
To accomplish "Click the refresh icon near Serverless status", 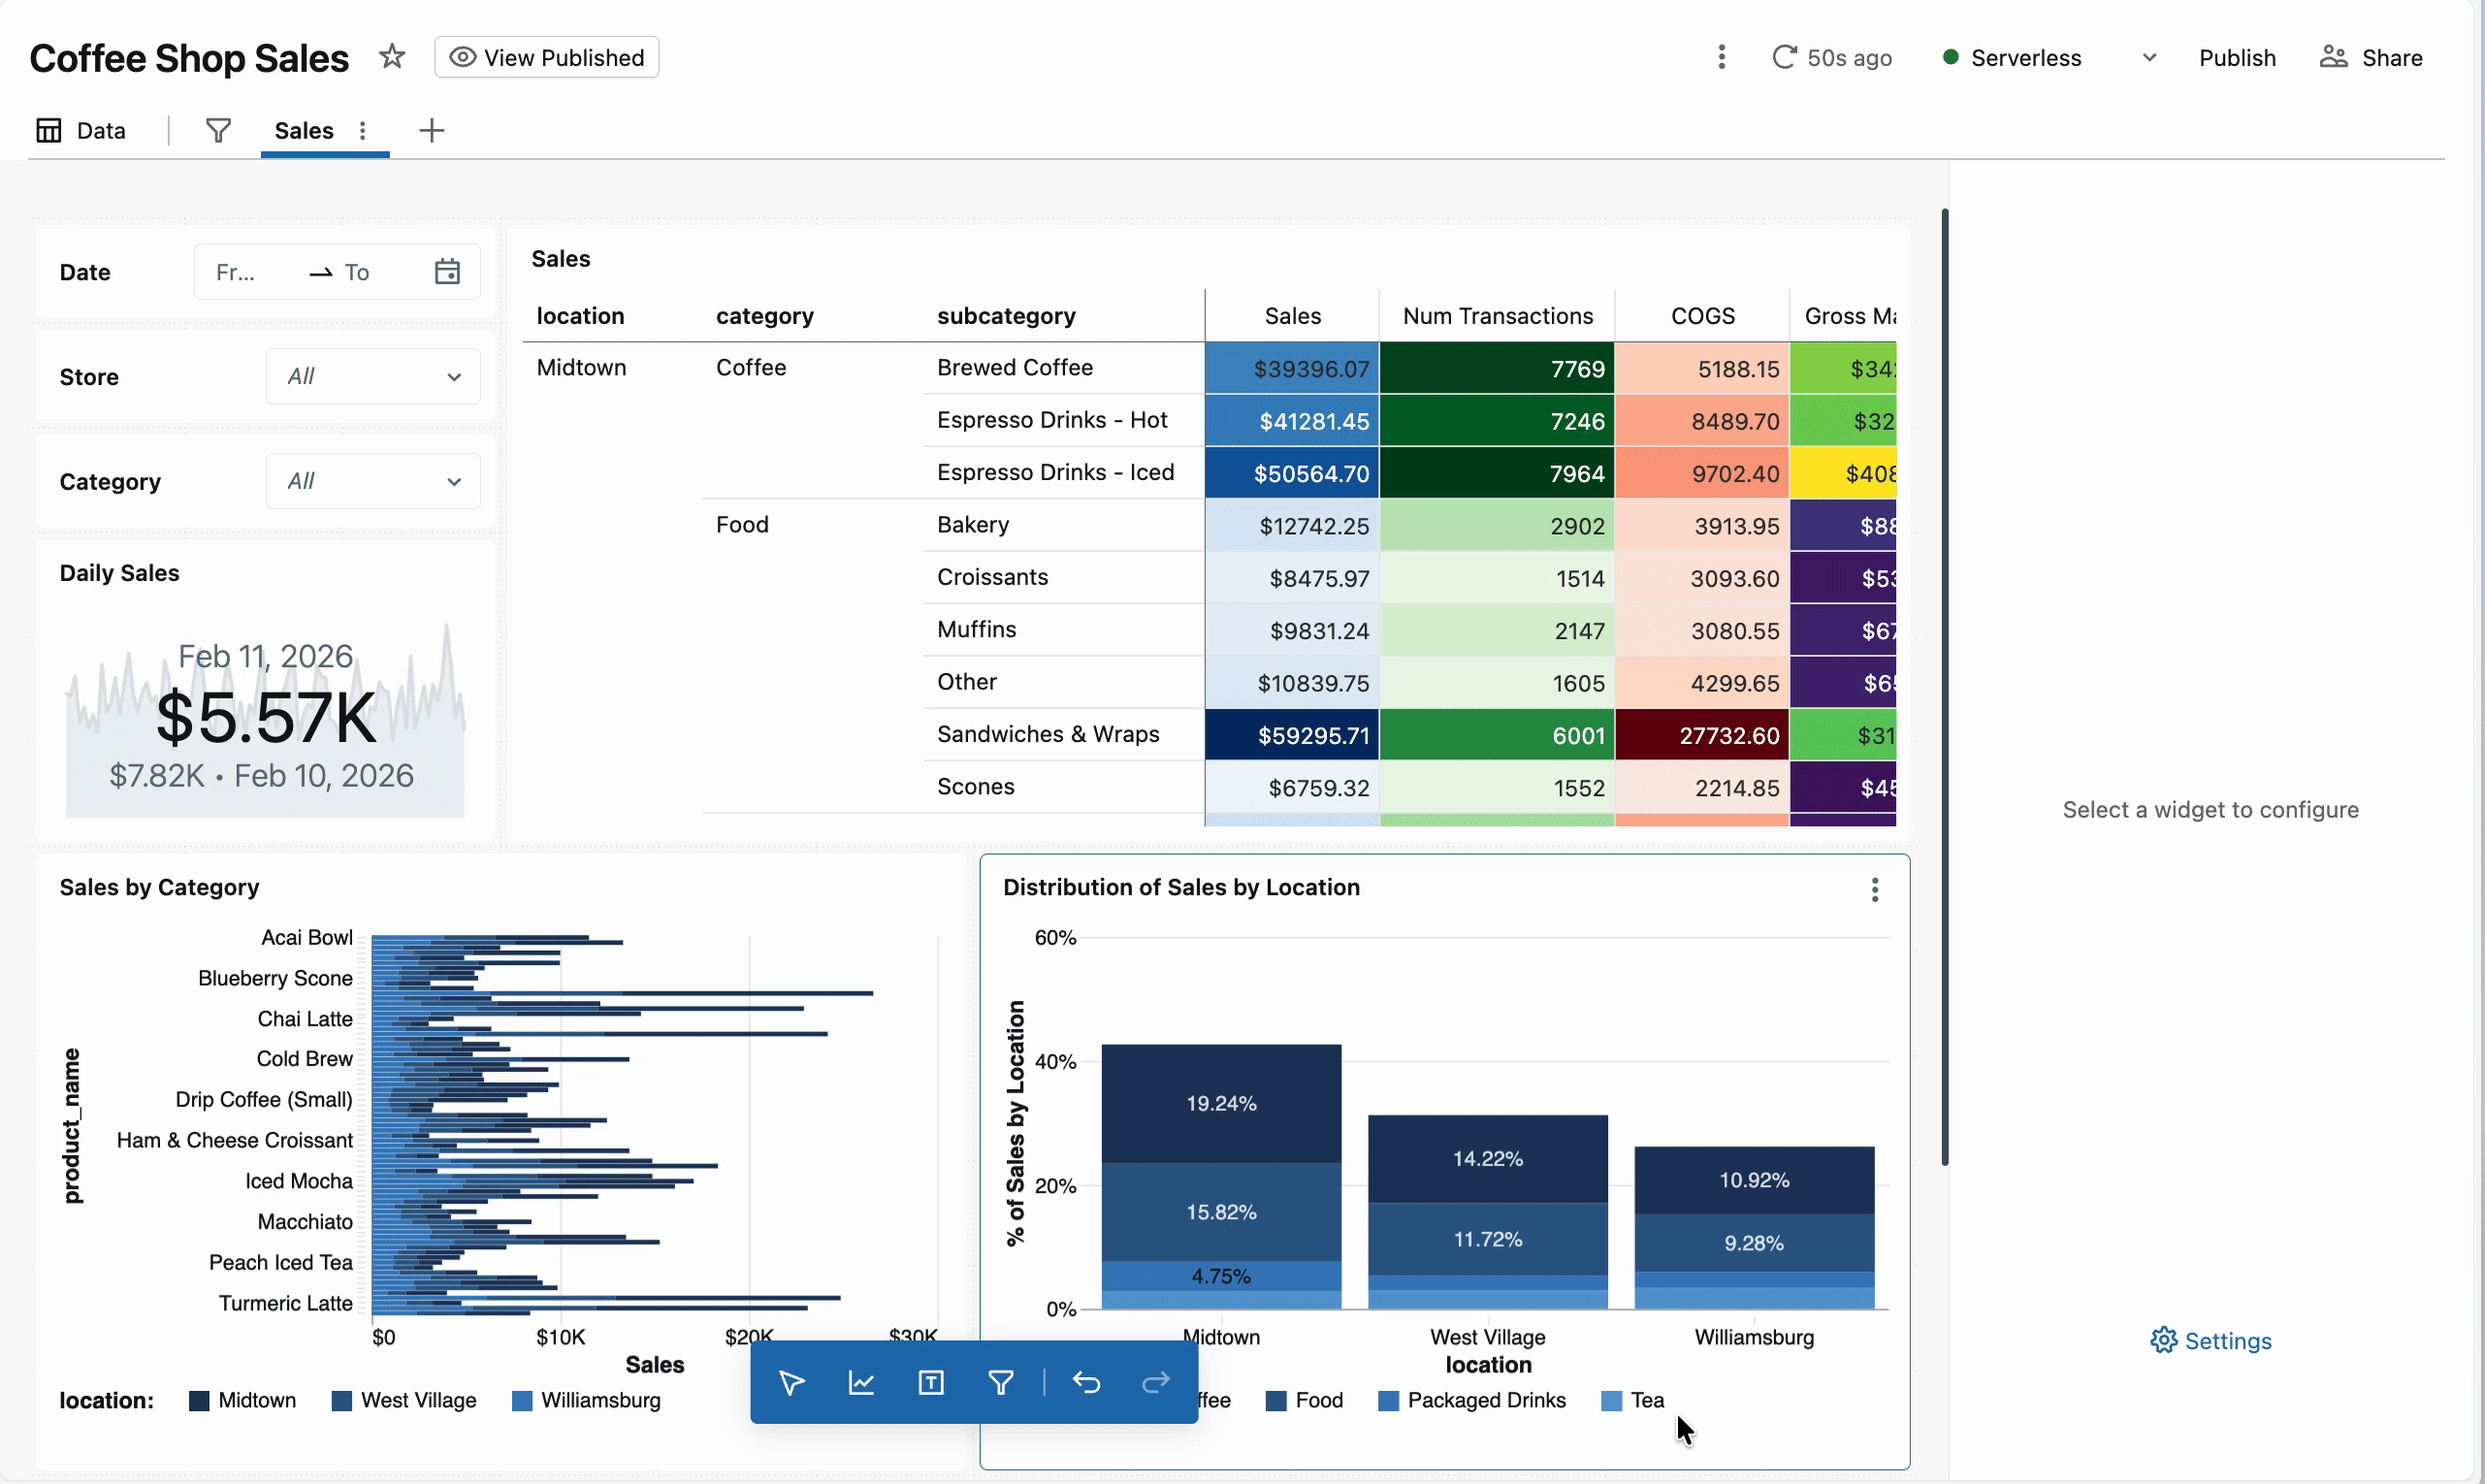I will [1785, 57].
